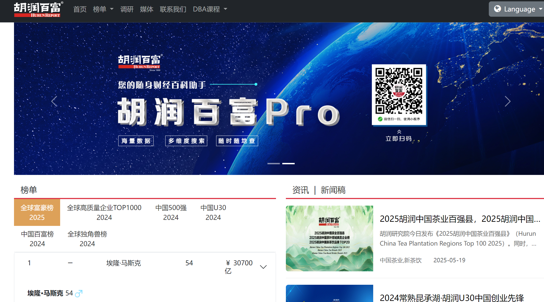Image resolution: width=544 pixels, height=302 pixels.
Task: Select the second carousel indicator bar
Action: pos(288,163)
